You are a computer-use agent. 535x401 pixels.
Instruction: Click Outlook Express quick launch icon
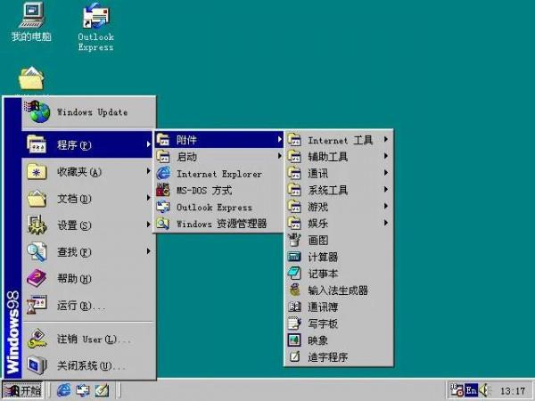click(x=83, y=390)
